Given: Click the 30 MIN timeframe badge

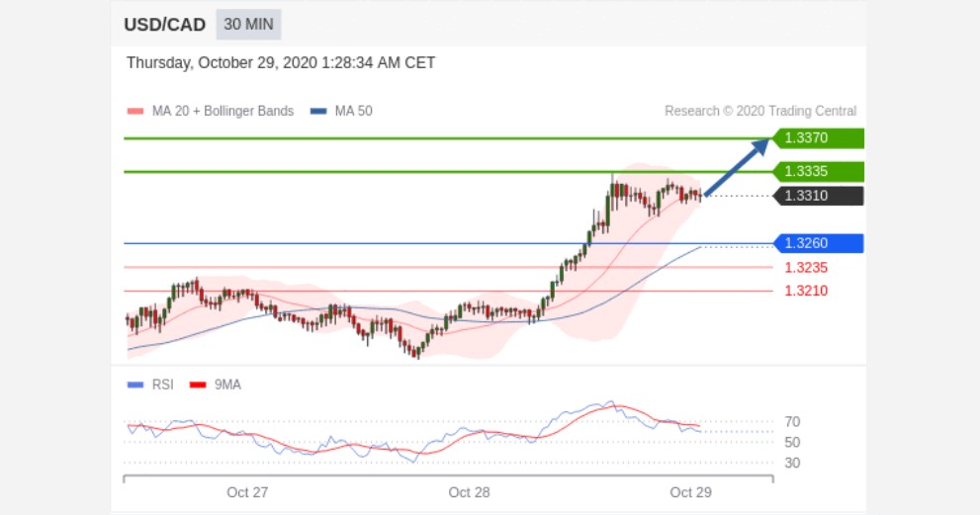Looking at the screenshot, I should pos(249,25).
